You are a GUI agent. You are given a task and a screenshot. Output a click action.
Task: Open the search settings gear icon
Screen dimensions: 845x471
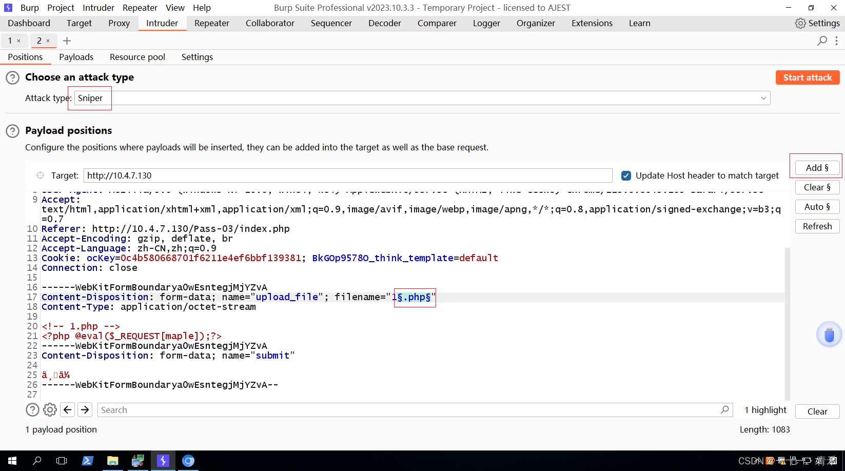point(50,409)
